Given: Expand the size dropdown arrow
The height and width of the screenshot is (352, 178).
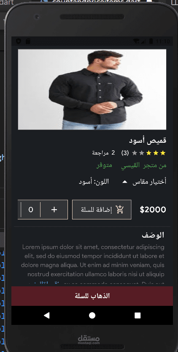Looking at the screenshot, I should pyautogui.click(x=125, y=182).
